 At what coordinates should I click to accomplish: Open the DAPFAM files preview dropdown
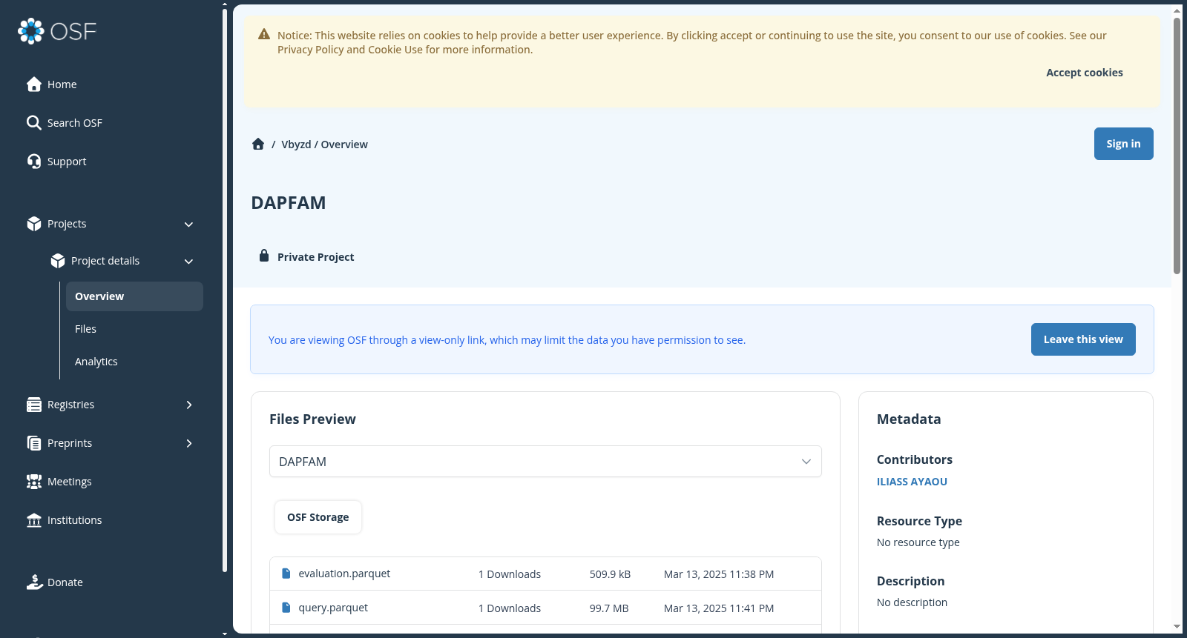click(545, 462)
